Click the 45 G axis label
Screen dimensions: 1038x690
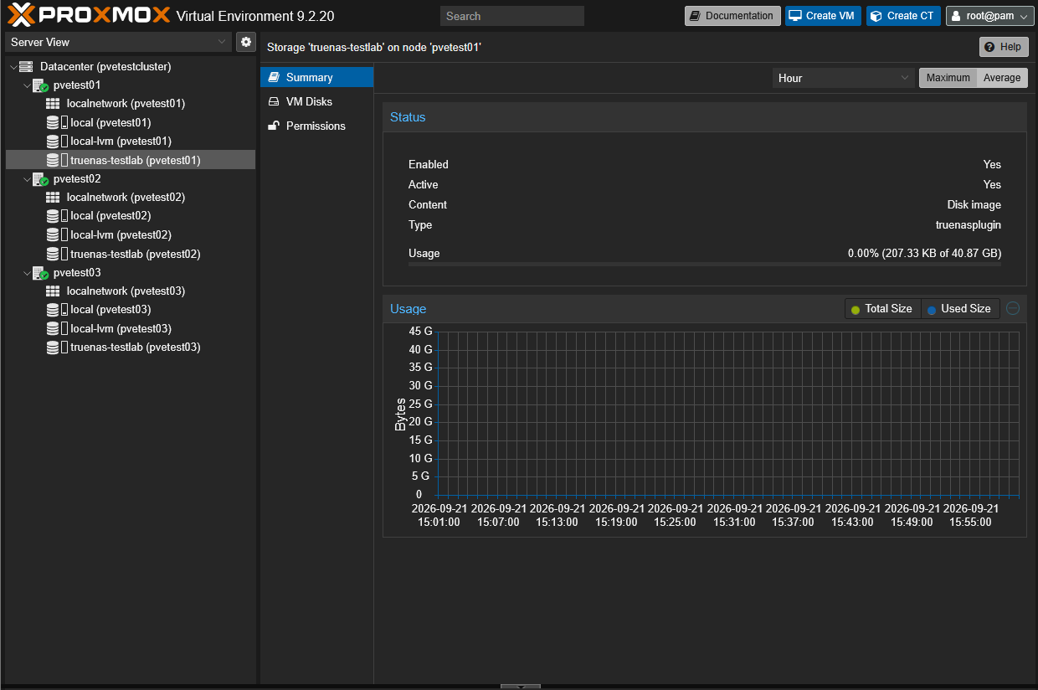(421, 331)
